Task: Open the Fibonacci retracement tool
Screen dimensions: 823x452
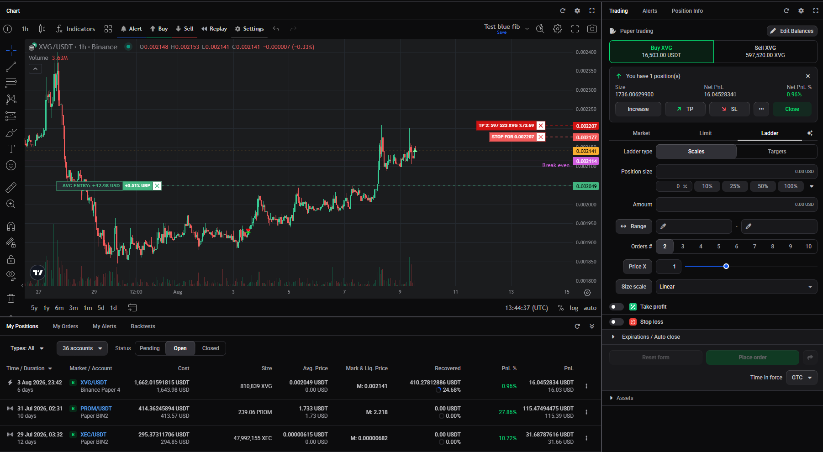Action: point(11,83)
